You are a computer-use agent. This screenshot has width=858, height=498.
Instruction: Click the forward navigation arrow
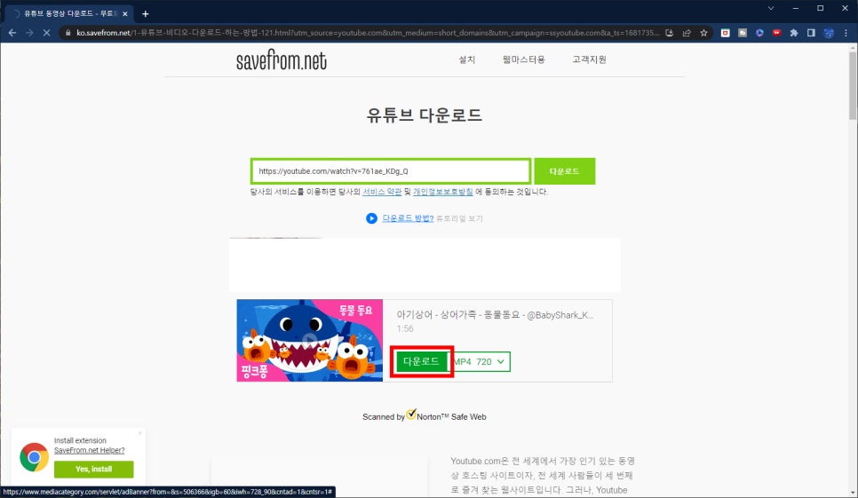29,33
